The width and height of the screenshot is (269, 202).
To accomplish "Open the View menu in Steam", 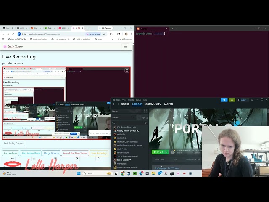I will point(124,100).
